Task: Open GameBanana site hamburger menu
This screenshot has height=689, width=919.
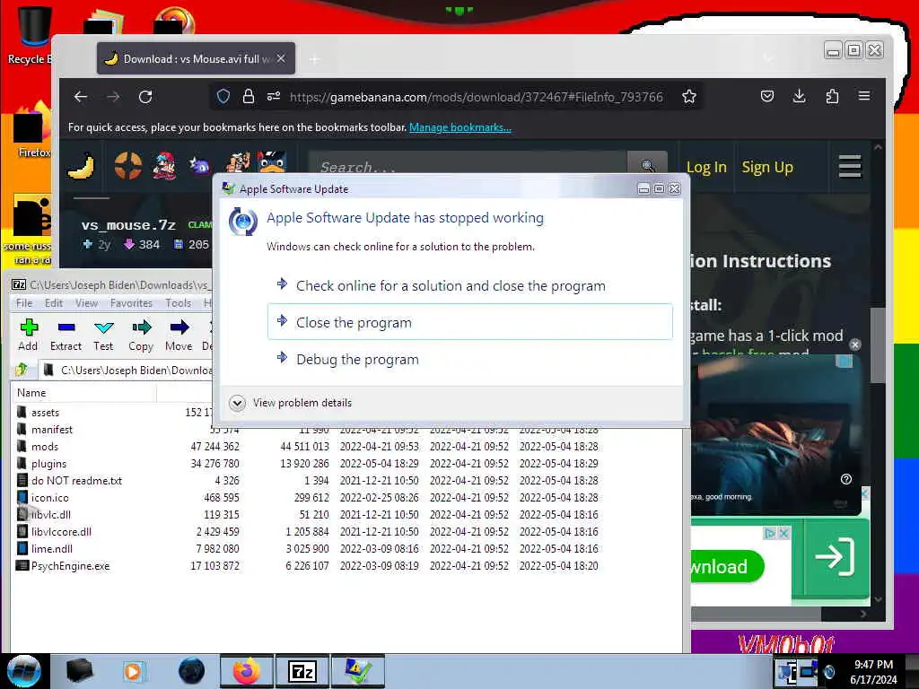Action: (849, 166)
